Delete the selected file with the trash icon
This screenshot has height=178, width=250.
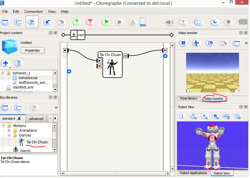point(19,63)
